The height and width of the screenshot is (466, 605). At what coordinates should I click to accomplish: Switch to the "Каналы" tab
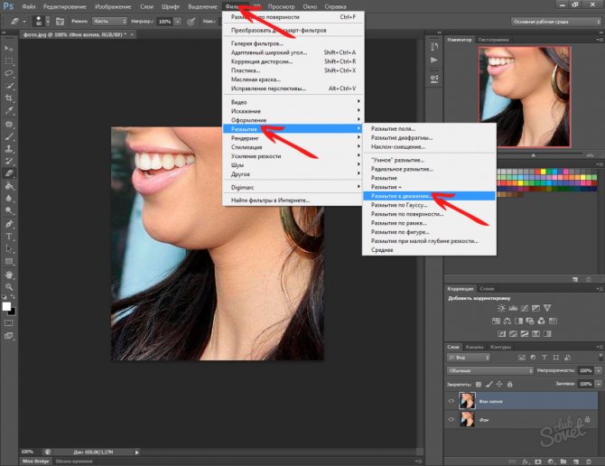(473, 348)
